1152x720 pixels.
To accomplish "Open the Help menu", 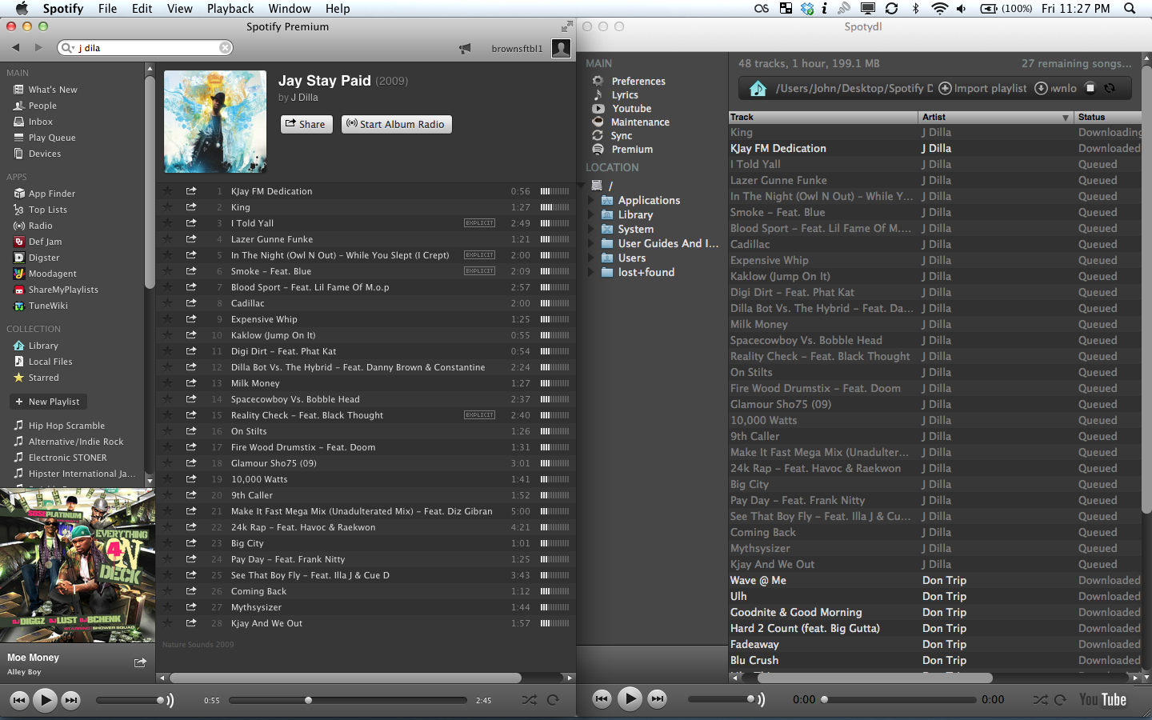I will pyautogui.click(x=338, y=9).
